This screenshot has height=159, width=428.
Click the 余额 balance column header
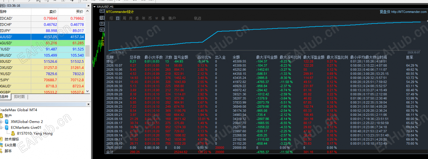[236, 57]
